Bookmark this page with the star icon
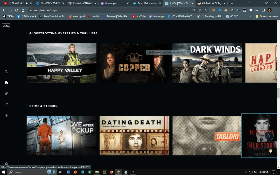The image size is (280, 175). click(206, 10)
